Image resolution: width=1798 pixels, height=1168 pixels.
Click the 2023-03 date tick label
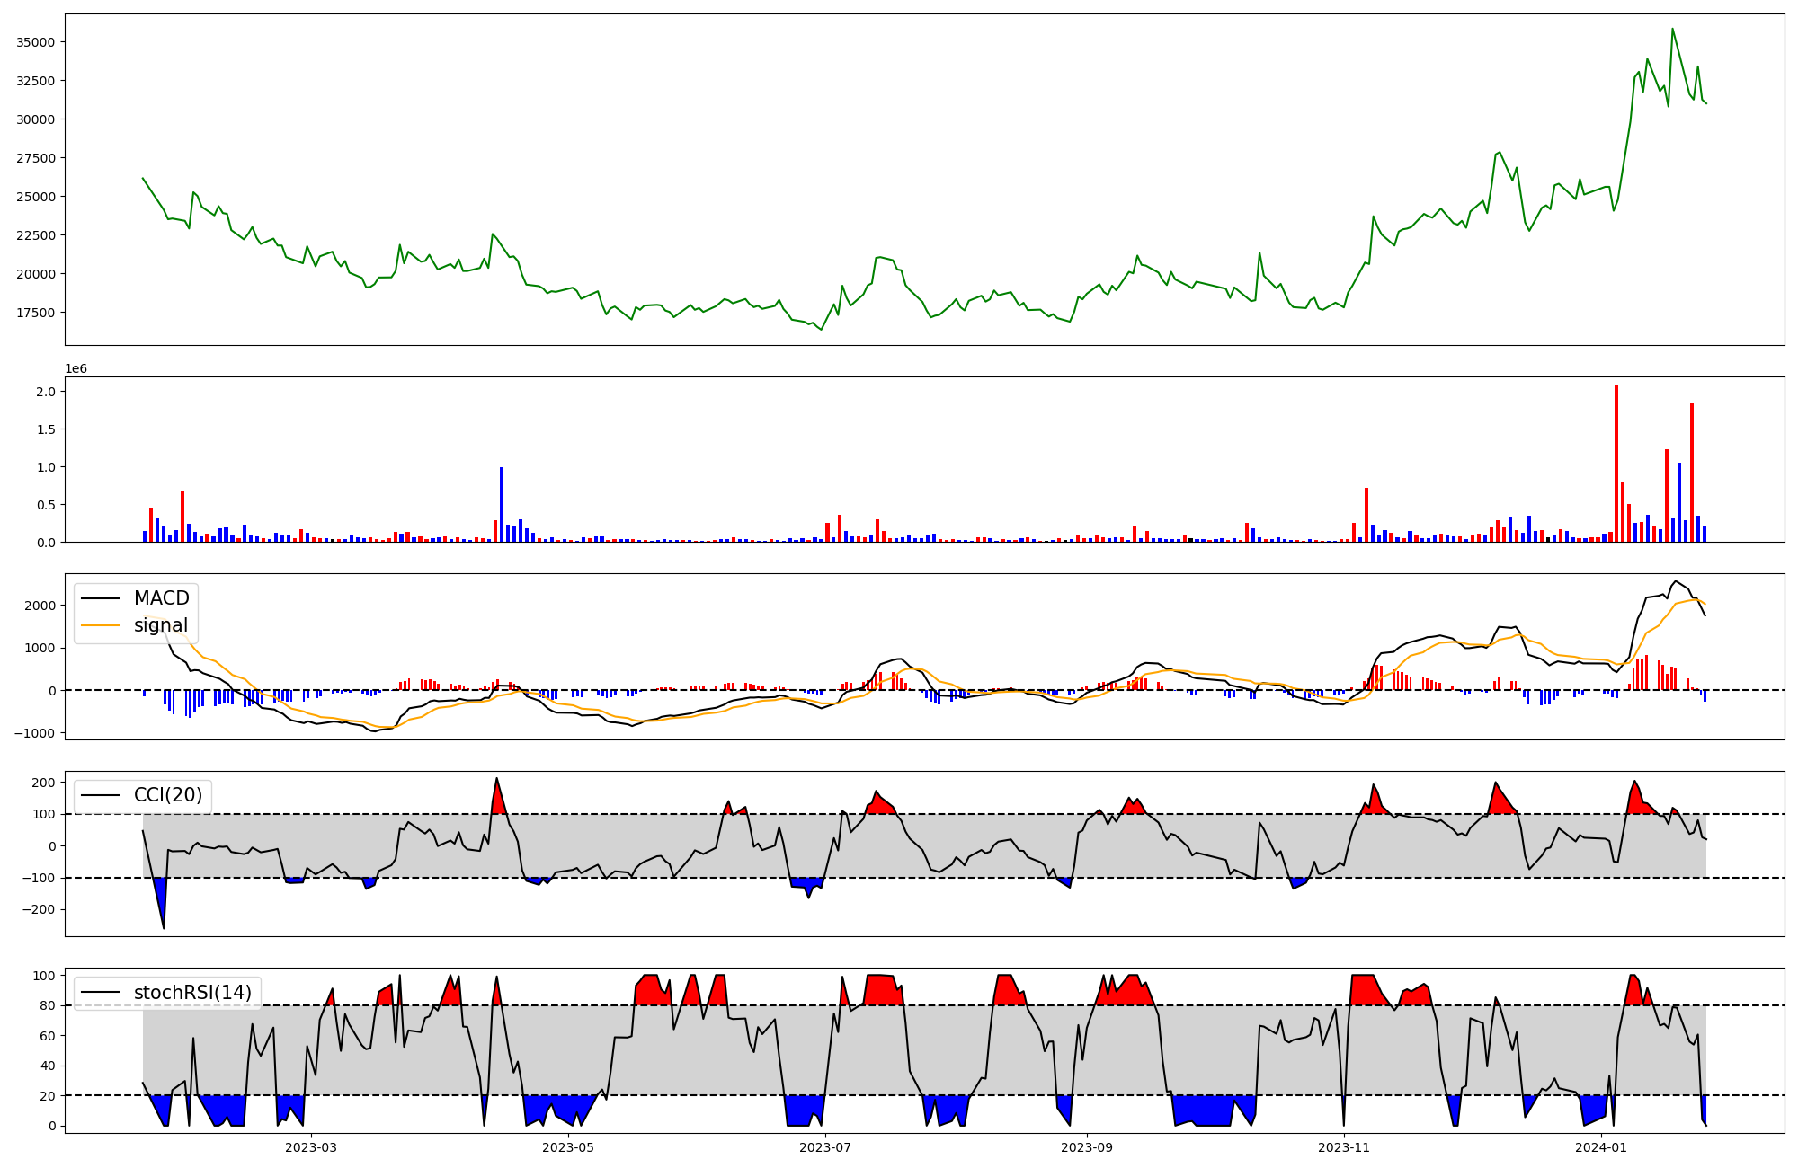[x=311, y=1147]
